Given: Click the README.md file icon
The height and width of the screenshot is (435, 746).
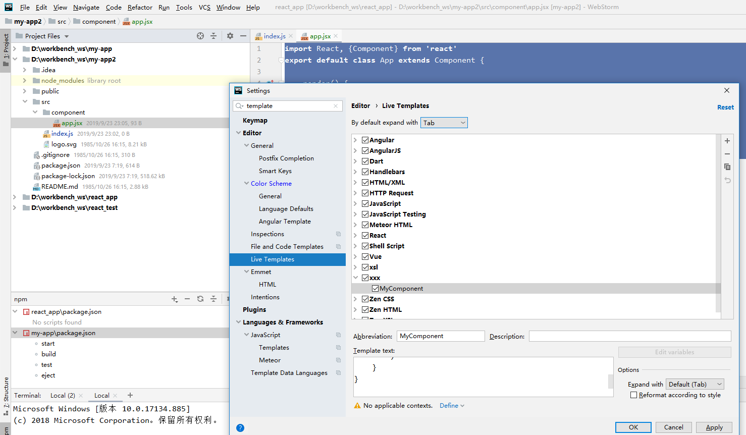Looking at the screenshot, I should click(36, 187).
